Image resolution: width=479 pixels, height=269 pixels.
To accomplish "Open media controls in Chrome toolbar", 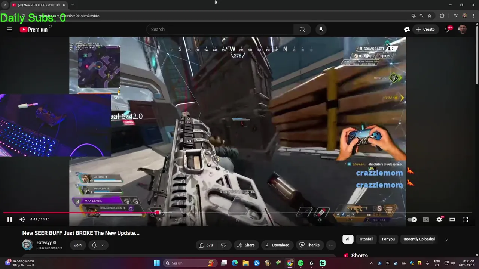I will [455, 16].
